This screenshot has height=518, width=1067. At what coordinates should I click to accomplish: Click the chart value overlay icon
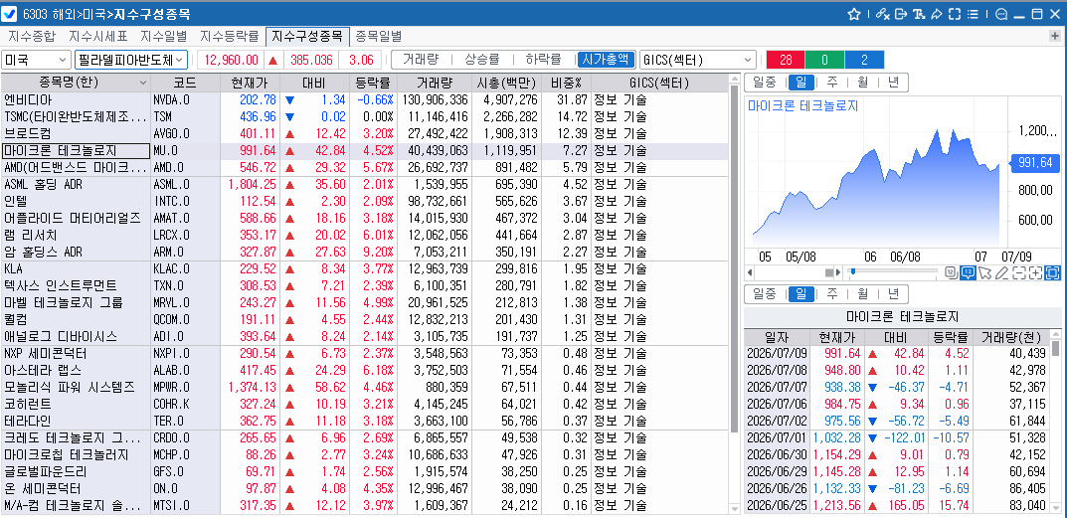click(952, 273)
